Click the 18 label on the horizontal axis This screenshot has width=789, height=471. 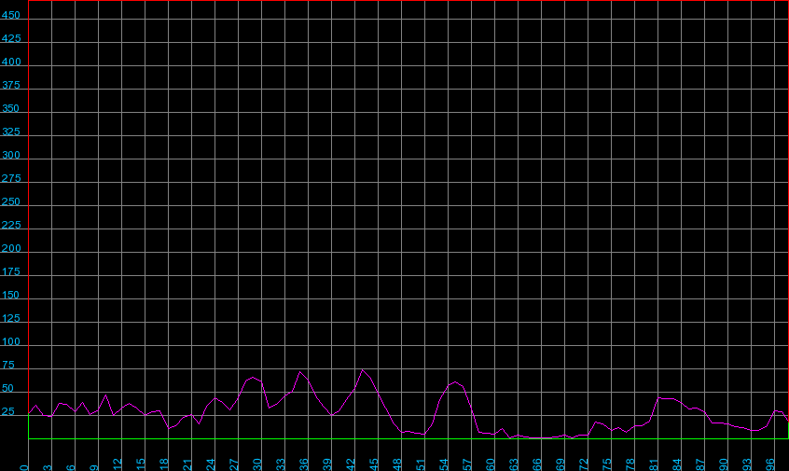click(x=164, y=464)
